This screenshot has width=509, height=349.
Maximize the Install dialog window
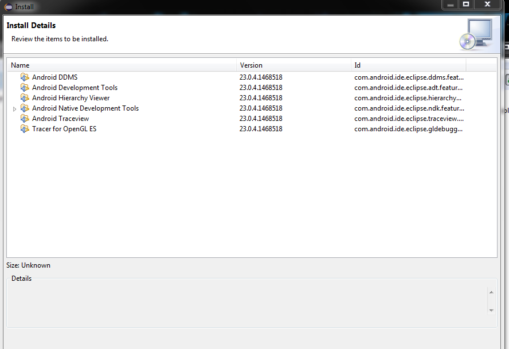click(x=466, y=5)
